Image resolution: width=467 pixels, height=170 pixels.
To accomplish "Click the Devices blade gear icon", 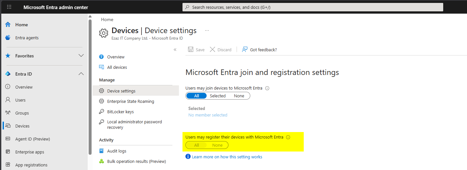I will (103, 33).
